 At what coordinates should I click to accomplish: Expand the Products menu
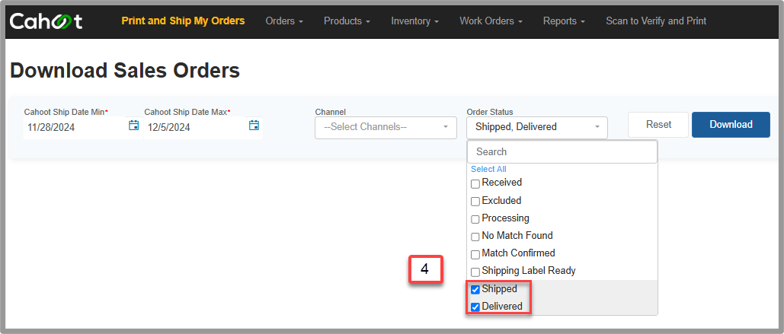[347, 21]
